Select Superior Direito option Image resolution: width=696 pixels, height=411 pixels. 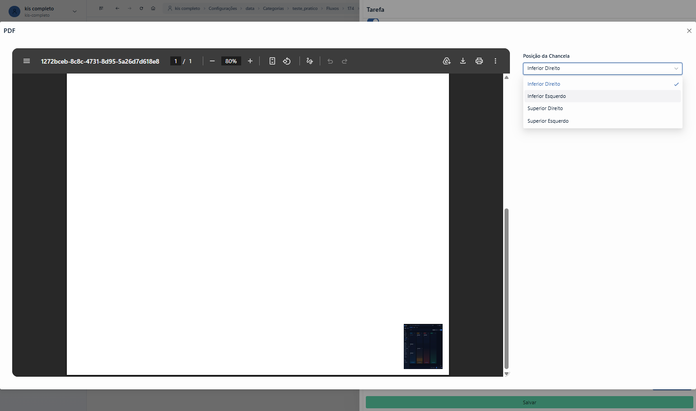coord(603,108)
